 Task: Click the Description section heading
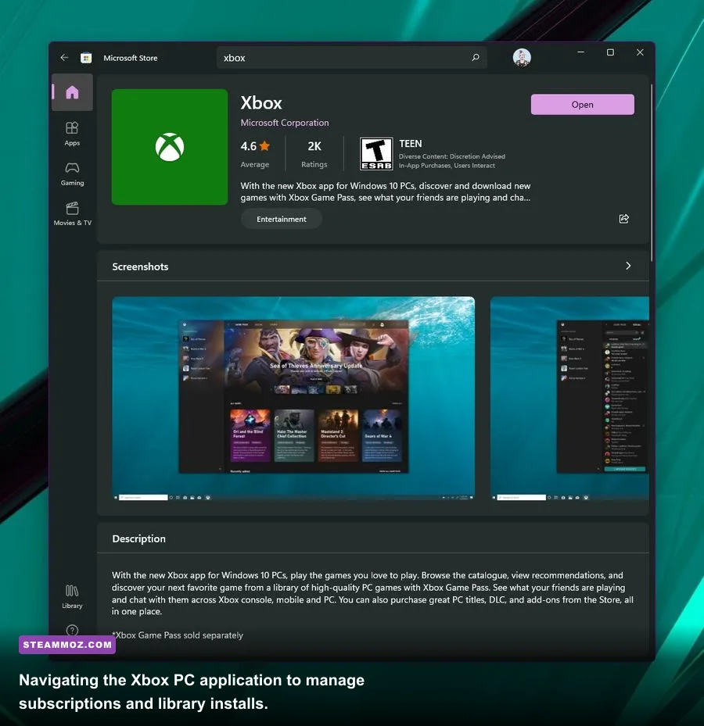tap(139, 539)
